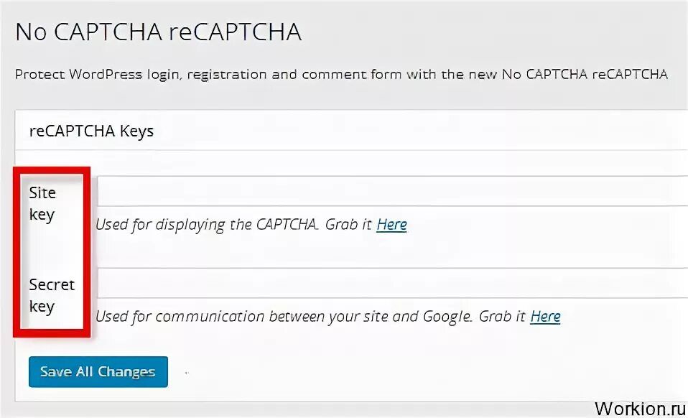Screen dimensions: 688x418
Task: Click the Site key label
Action: click(42, 203)
